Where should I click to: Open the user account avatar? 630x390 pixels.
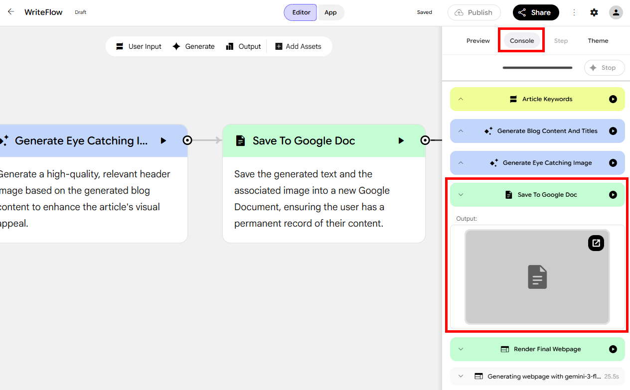click(616, 12)
